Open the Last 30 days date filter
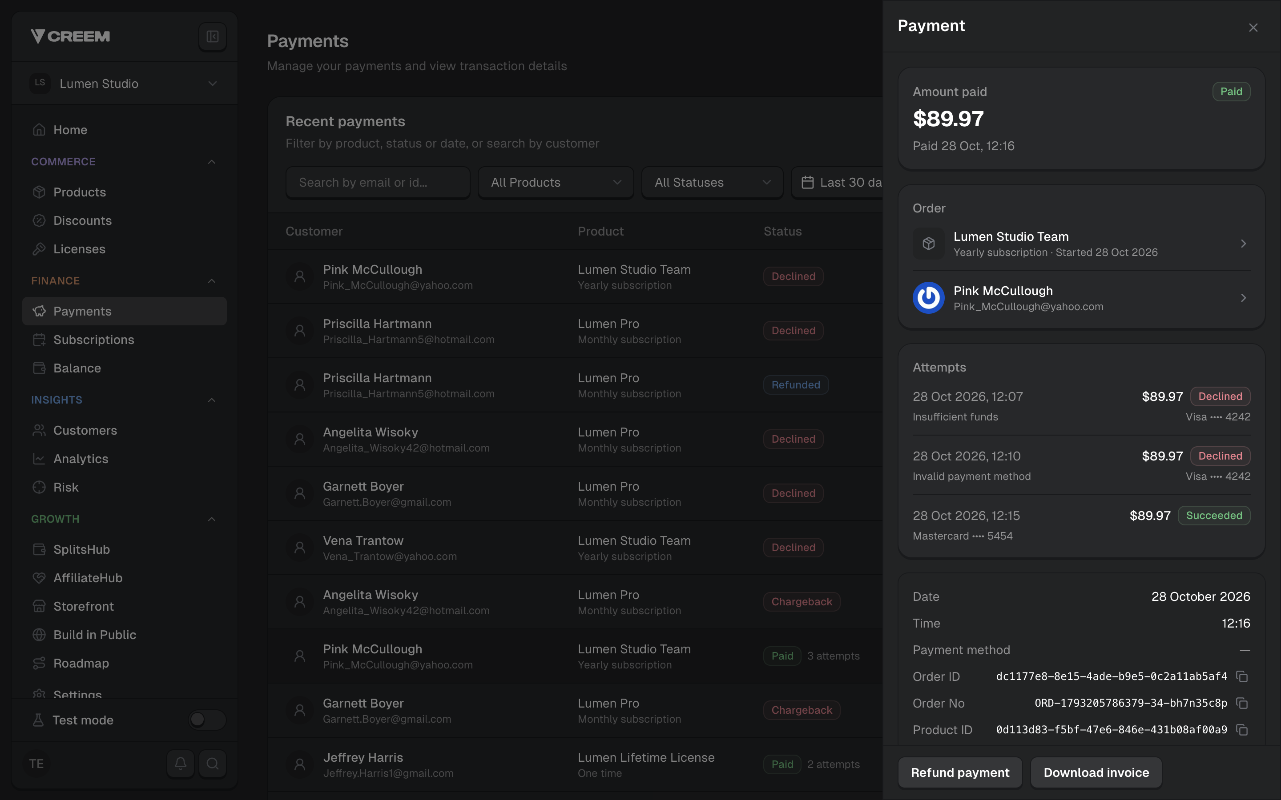Image resolution: width=1281 pixels, height=800 pixels. tap(838, 183)
